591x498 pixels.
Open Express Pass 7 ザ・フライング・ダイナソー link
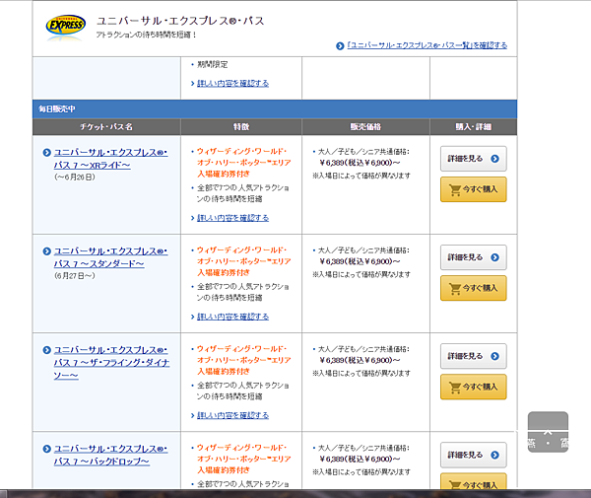tap(111, 363)
